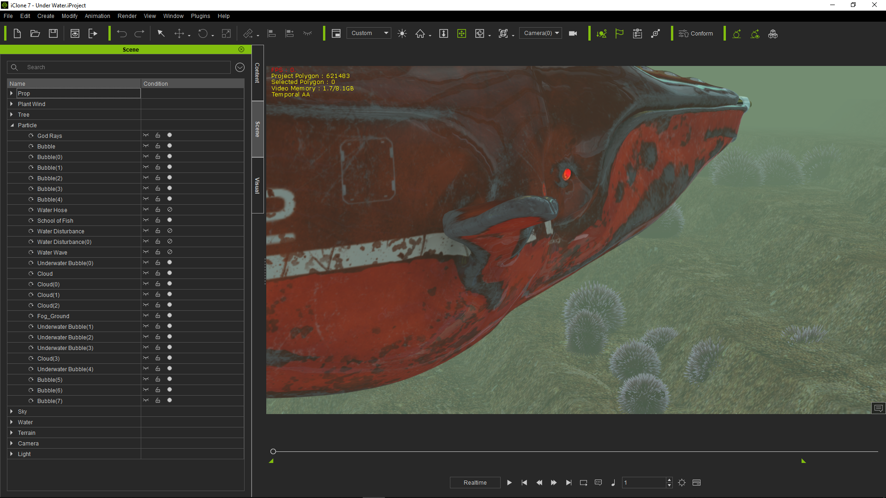The image size is (886, 498).
Task: Click the Home view icon
Action: pos(420,34)
